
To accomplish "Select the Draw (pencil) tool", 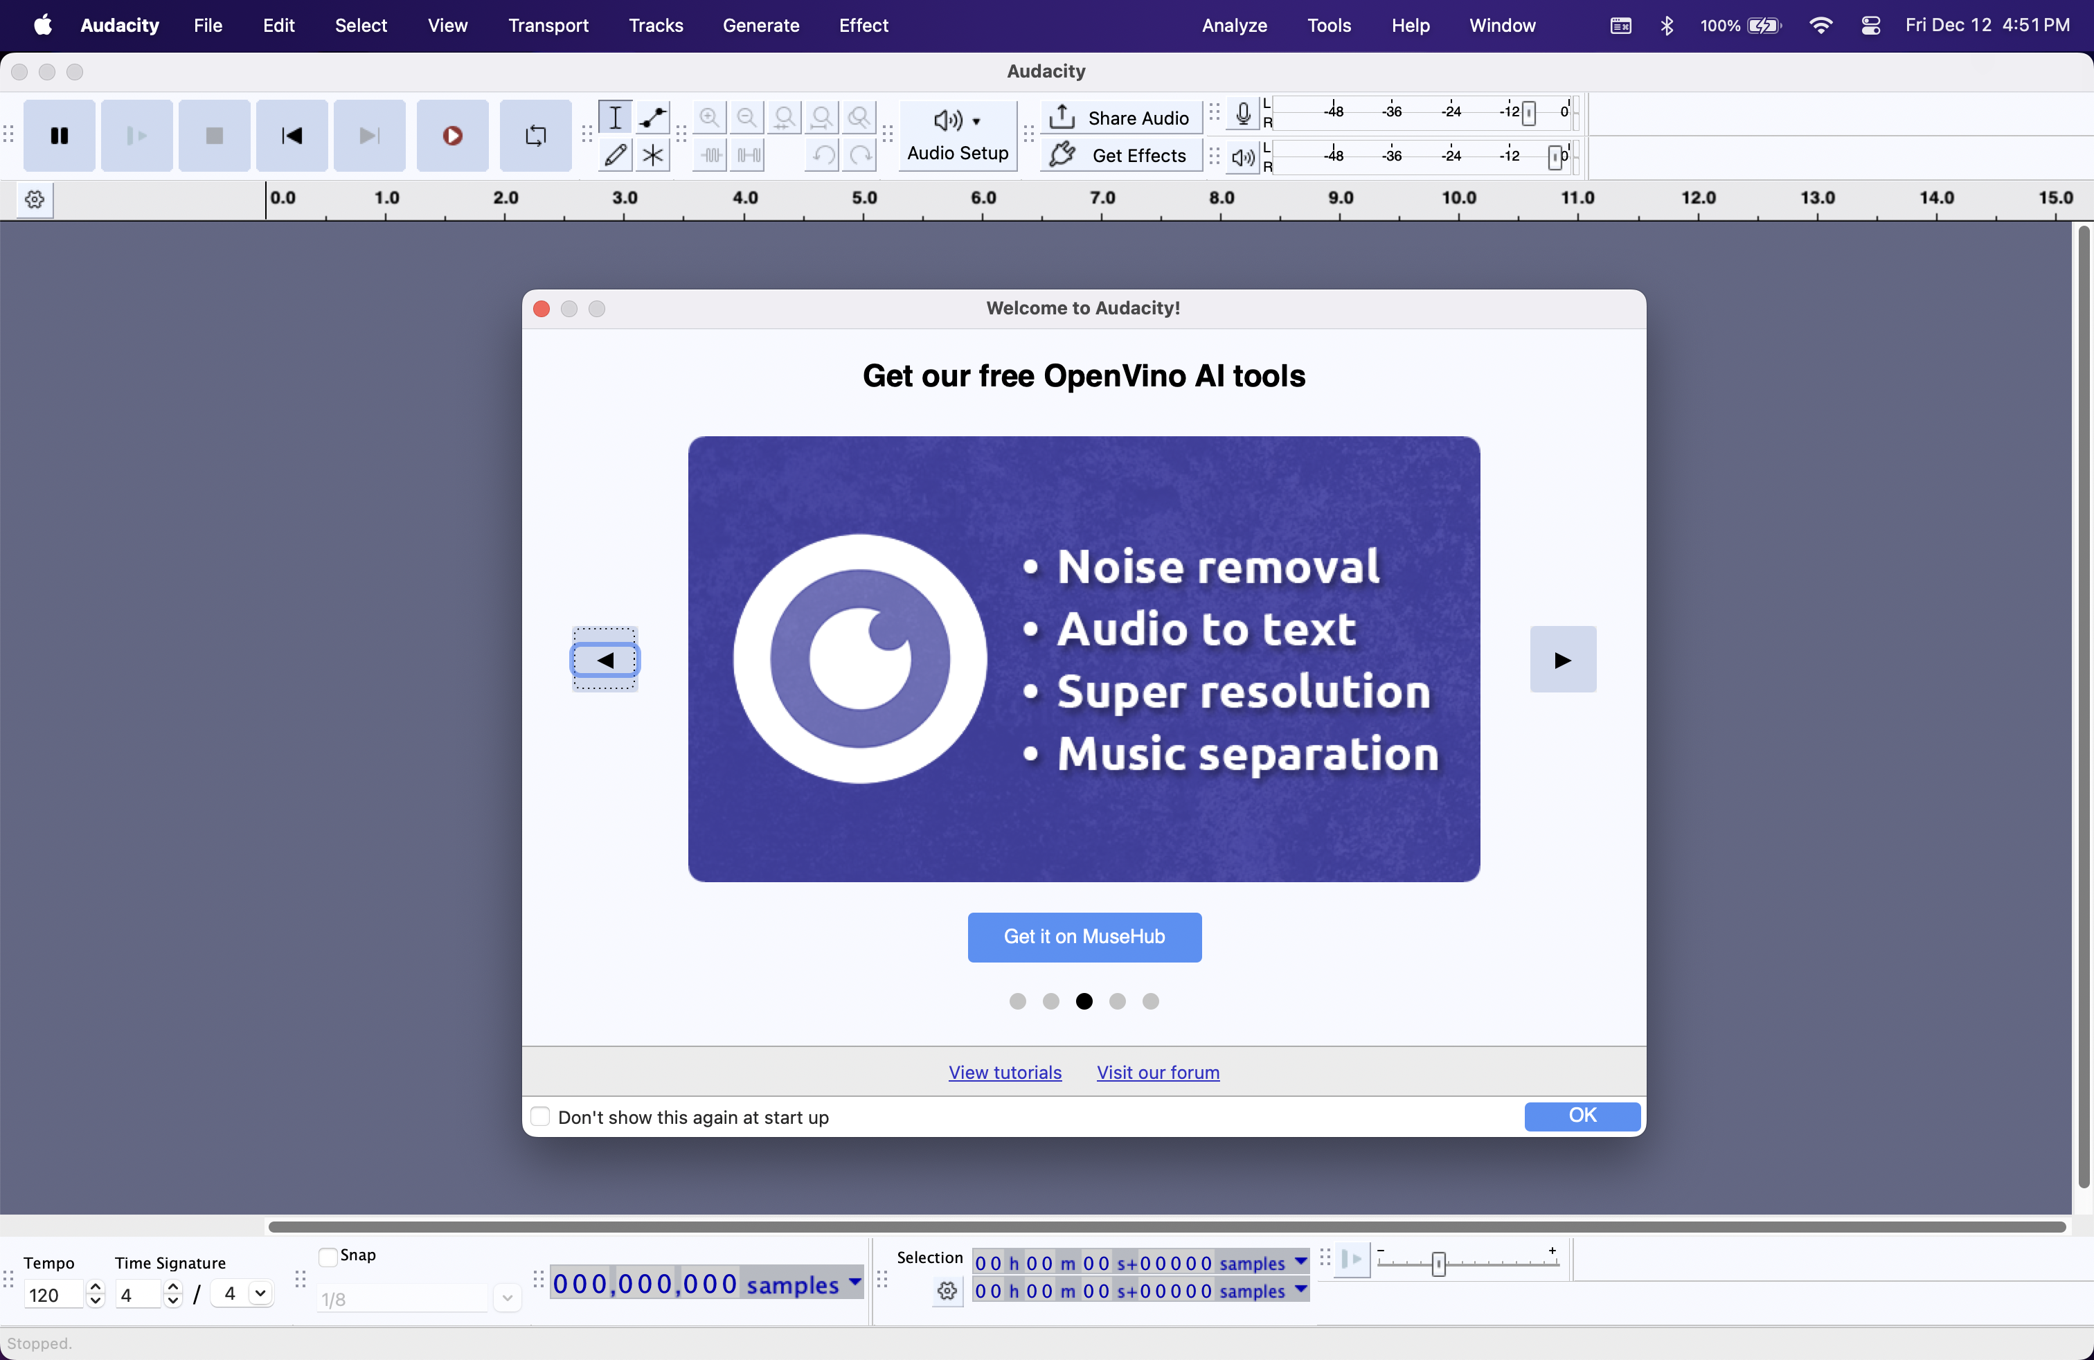I will coord(615,155).
